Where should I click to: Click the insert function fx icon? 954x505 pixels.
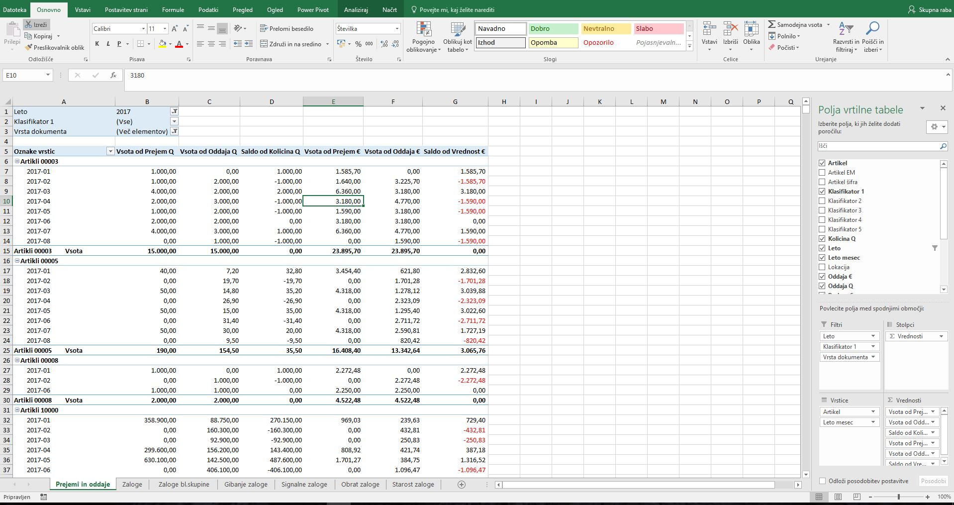click(x=113, y=75)
